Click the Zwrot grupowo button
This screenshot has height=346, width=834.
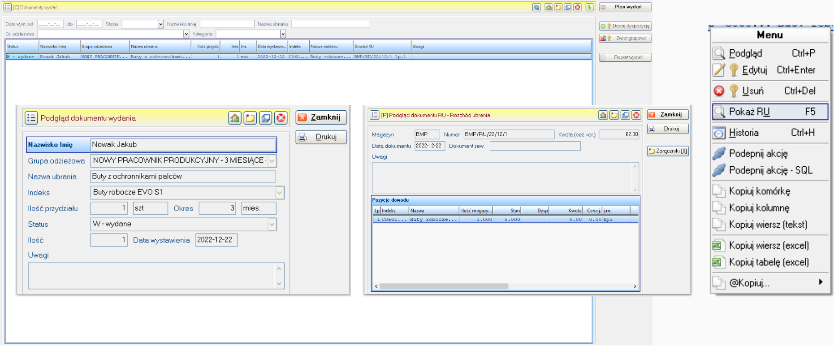click(625, 39)
